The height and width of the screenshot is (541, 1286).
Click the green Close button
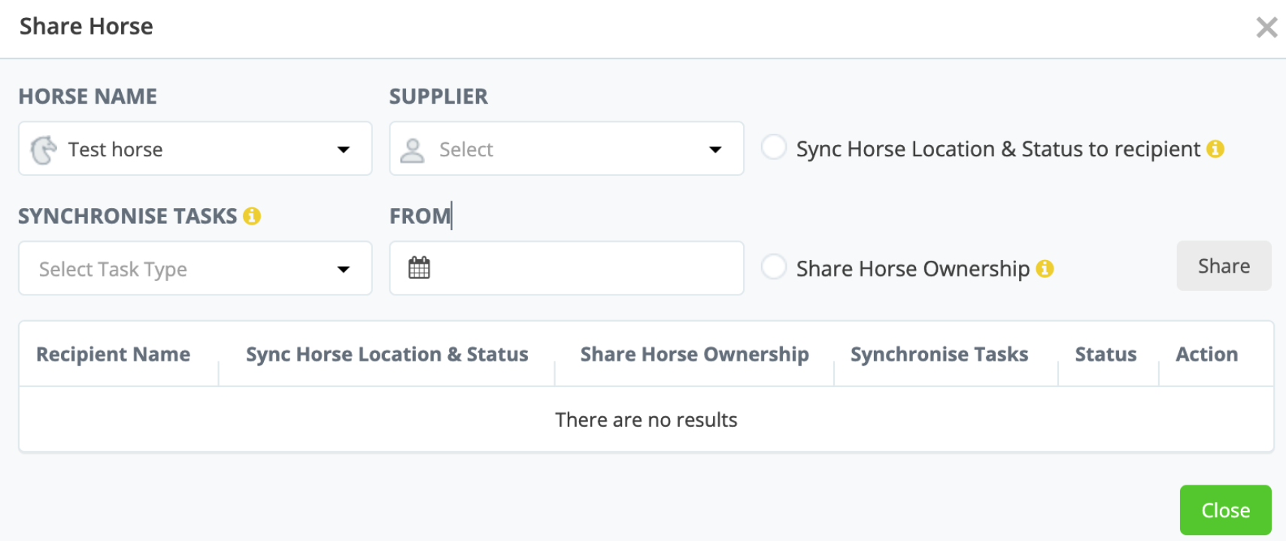point(1225,510)
